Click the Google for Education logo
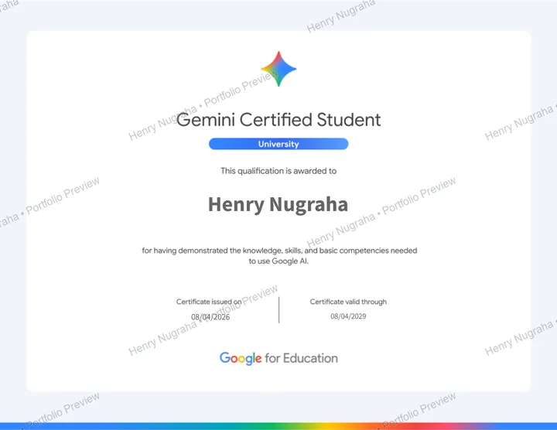 click(278, 358)
